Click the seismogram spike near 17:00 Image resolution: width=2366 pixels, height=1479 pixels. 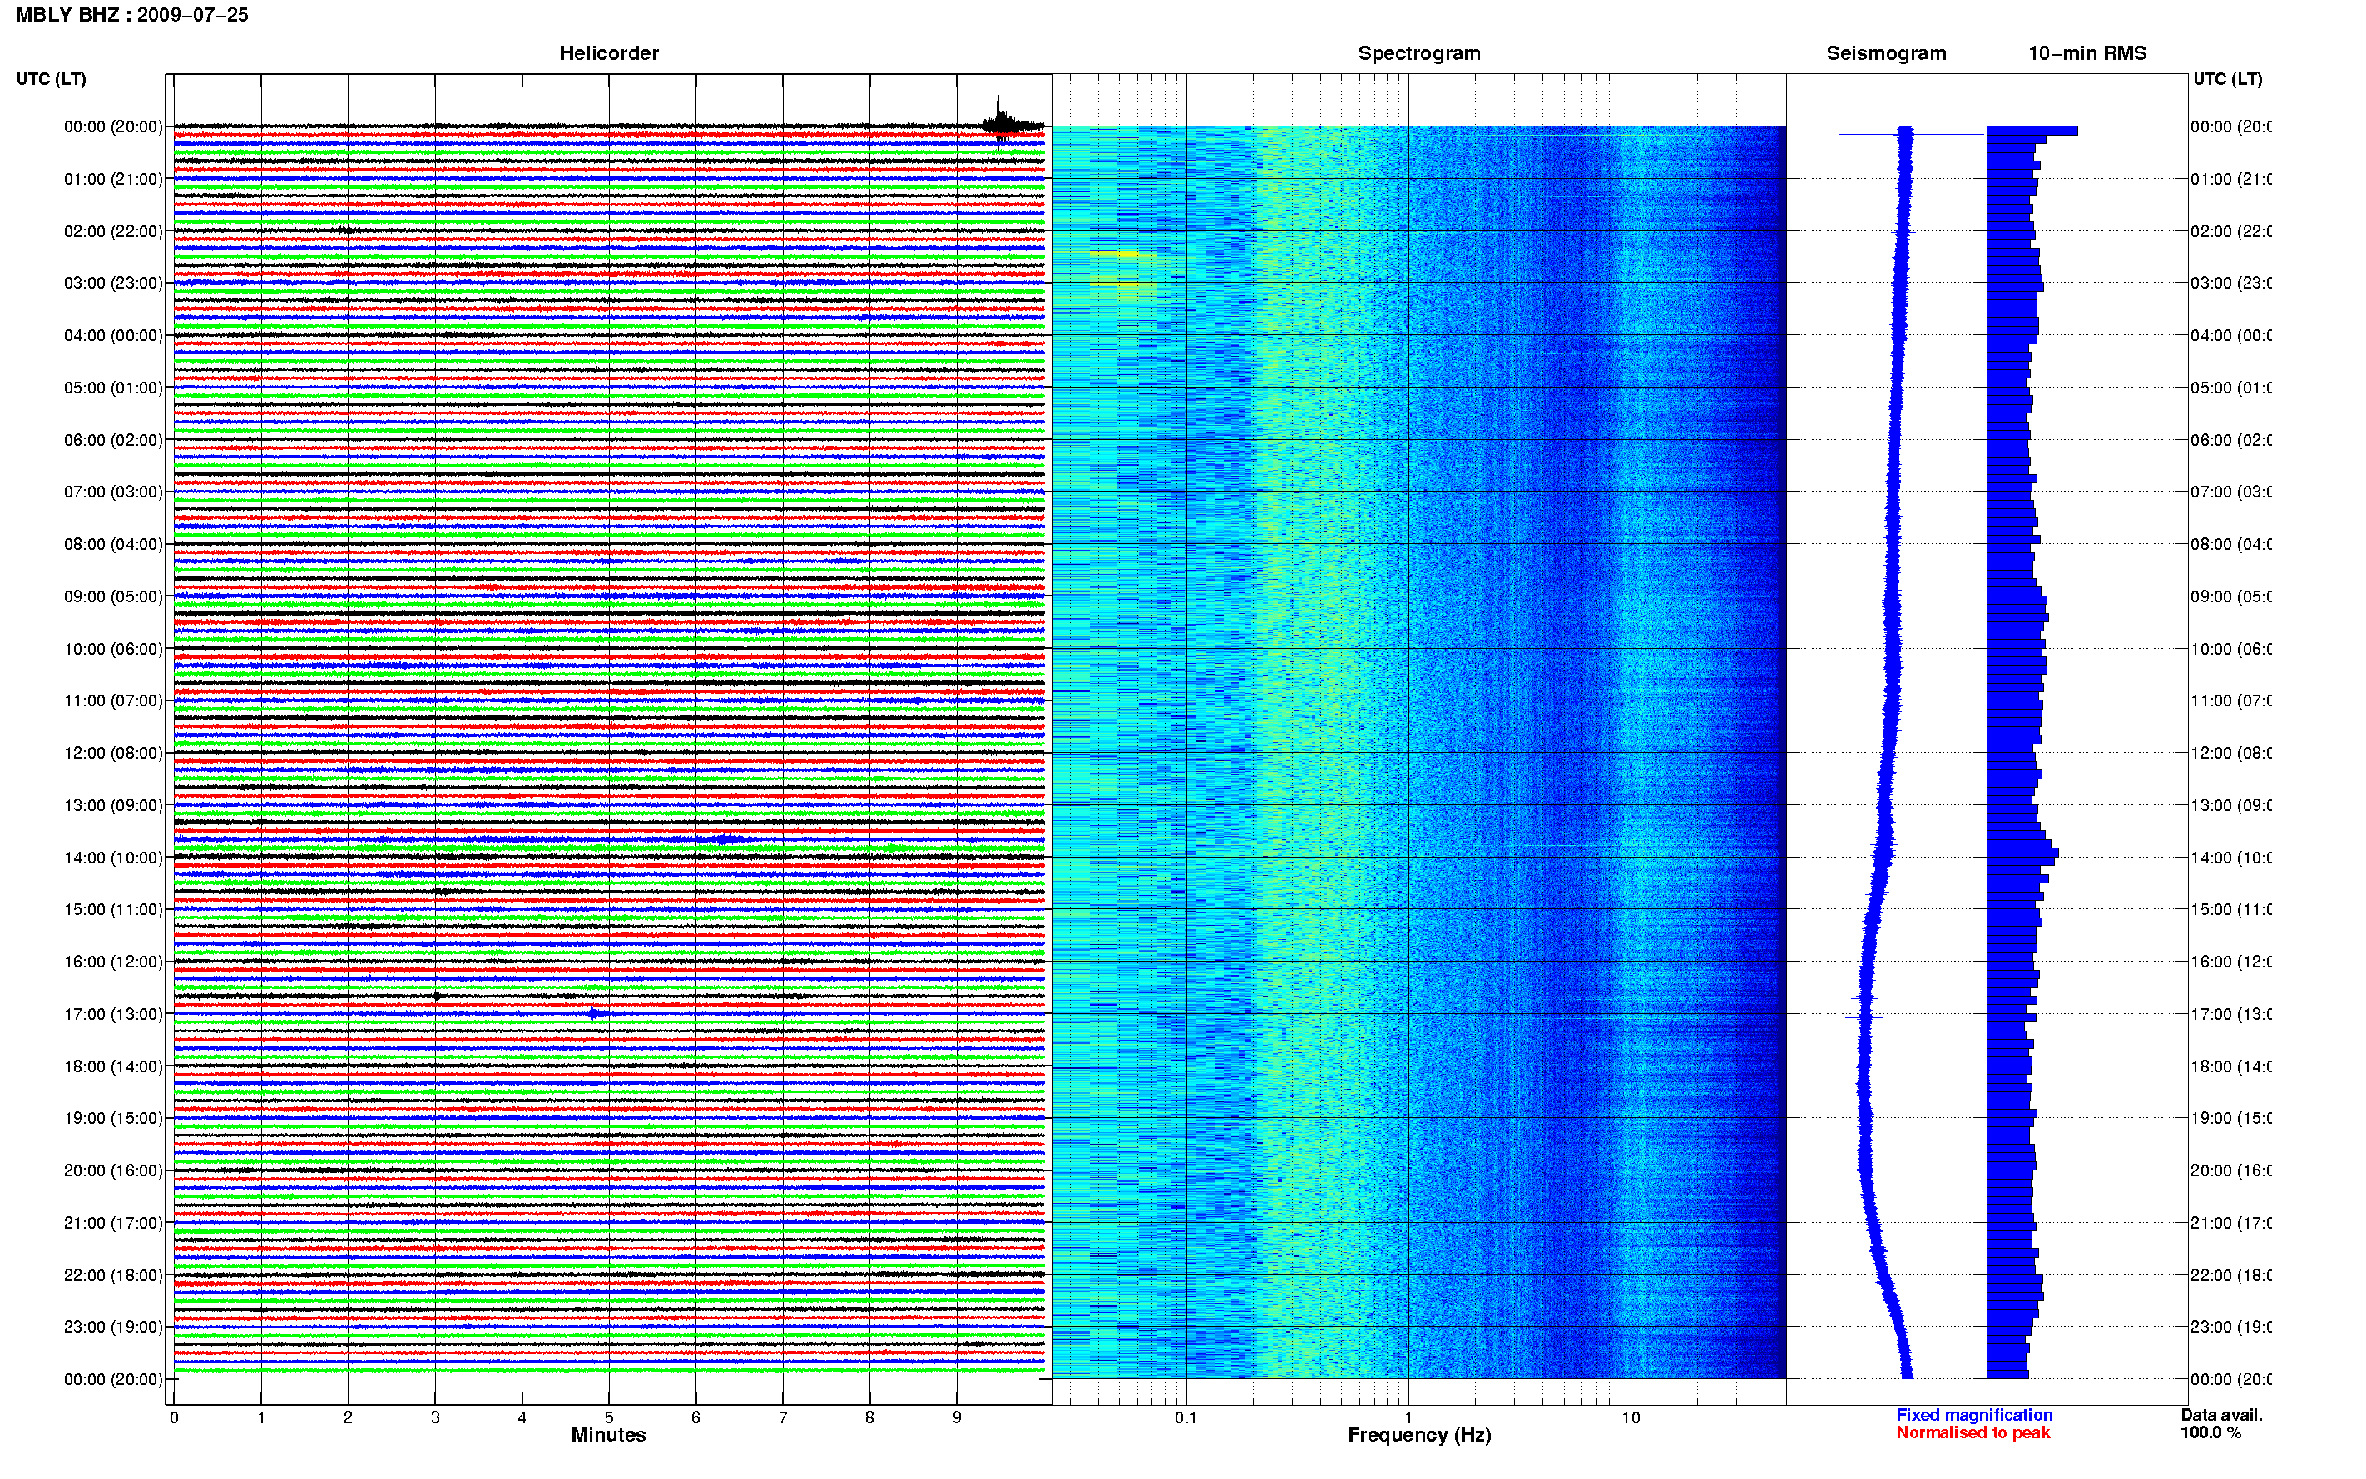click(1864, 1017)
